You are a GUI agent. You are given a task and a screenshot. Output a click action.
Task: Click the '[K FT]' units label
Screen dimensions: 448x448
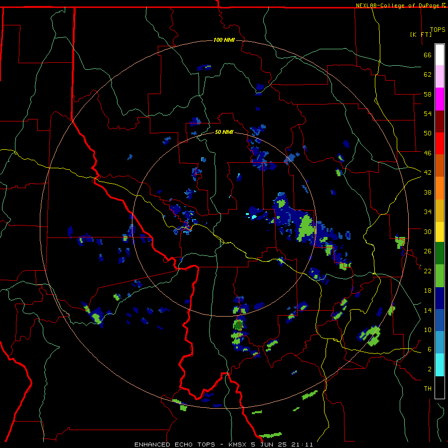(421, 34)
